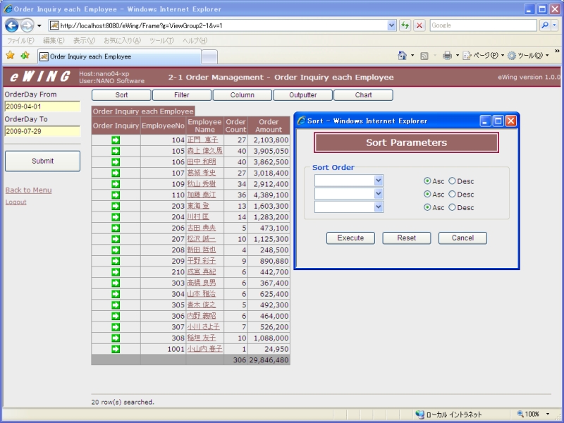Click the Execute button in Sort dialog
Image resolution: width=564 pixels, height=423 pixels.
350,238
